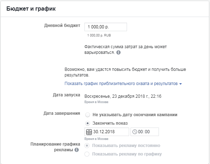The height and width of the screenshot is (164, 210).
Task: Click the daily budget field '1 000,00 р.'
Action: click(x=106, y=27)
